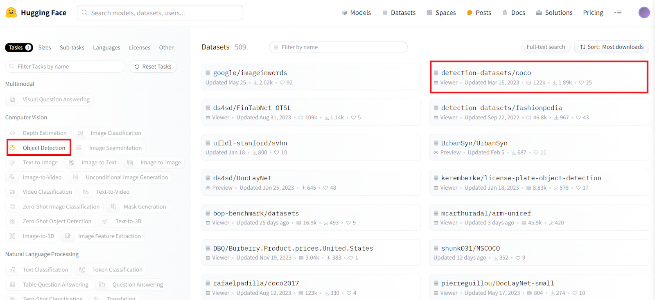Select the Tasks filter tab

(19, 47)
